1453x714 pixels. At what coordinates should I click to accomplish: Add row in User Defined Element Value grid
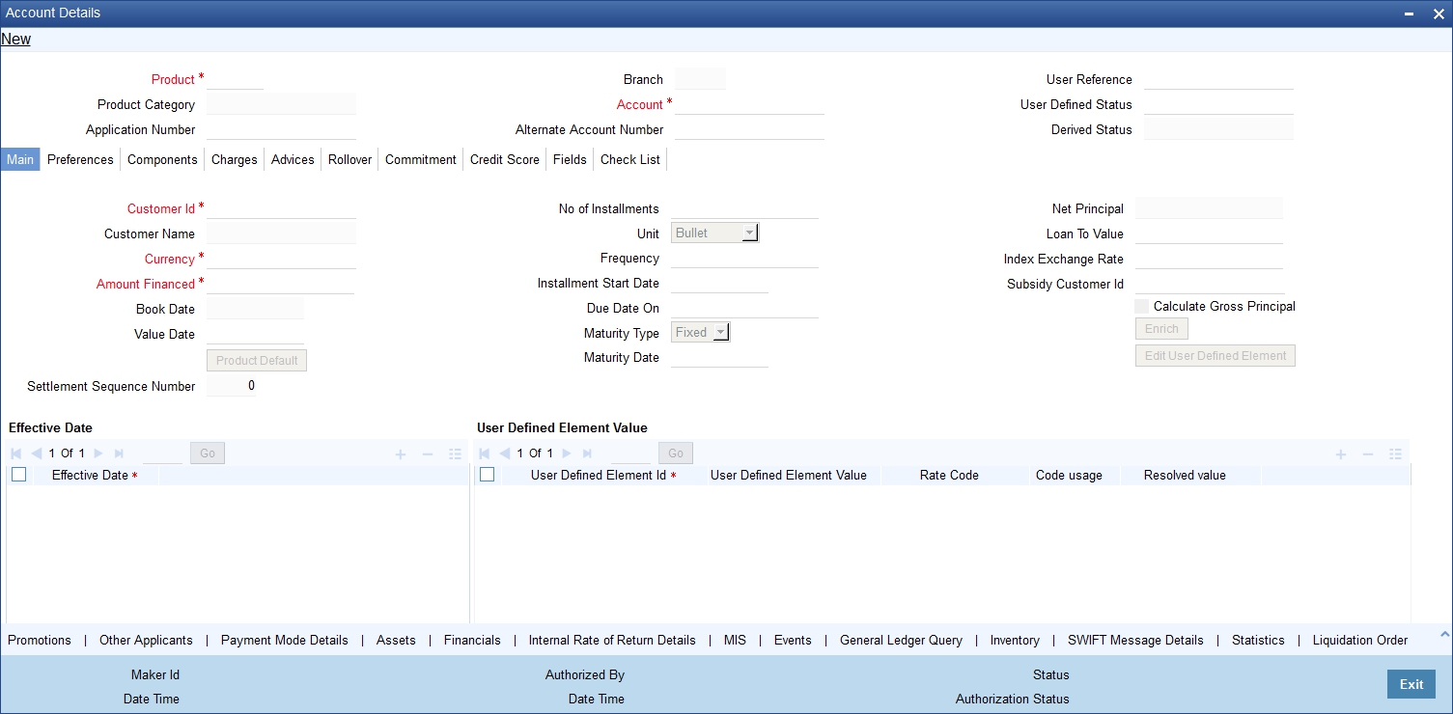1341,453
